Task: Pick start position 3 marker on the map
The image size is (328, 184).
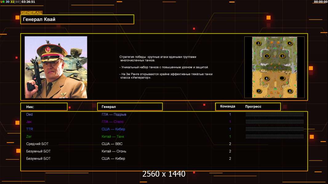Action: click(282, 56)
